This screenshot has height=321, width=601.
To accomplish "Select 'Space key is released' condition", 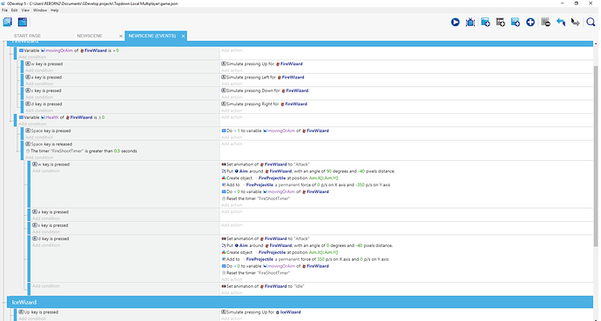I will tap(49, 144).
